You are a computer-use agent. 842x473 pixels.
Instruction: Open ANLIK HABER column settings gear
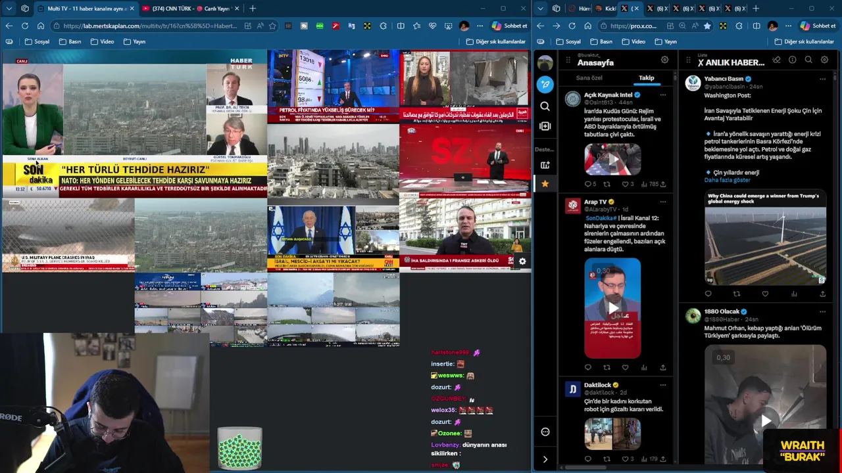tap(824, 60)
